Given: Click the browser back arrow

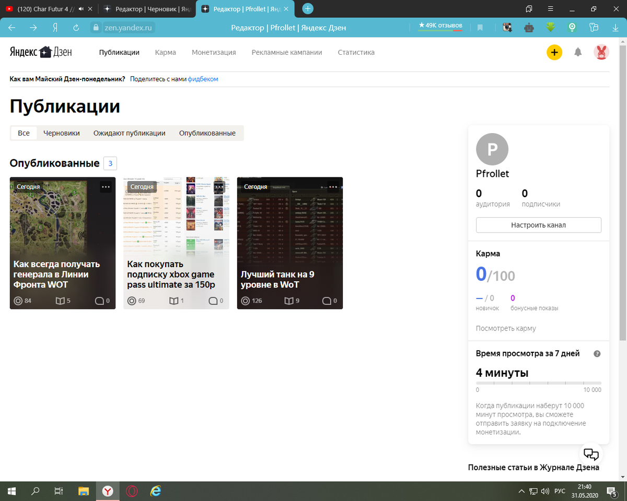Looking at the screenshot, I should pyautogui.click(x=12, y=28).
